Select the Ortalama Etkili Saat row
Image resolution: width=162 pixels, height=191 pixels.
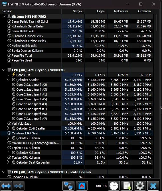[x=76, y=133]
